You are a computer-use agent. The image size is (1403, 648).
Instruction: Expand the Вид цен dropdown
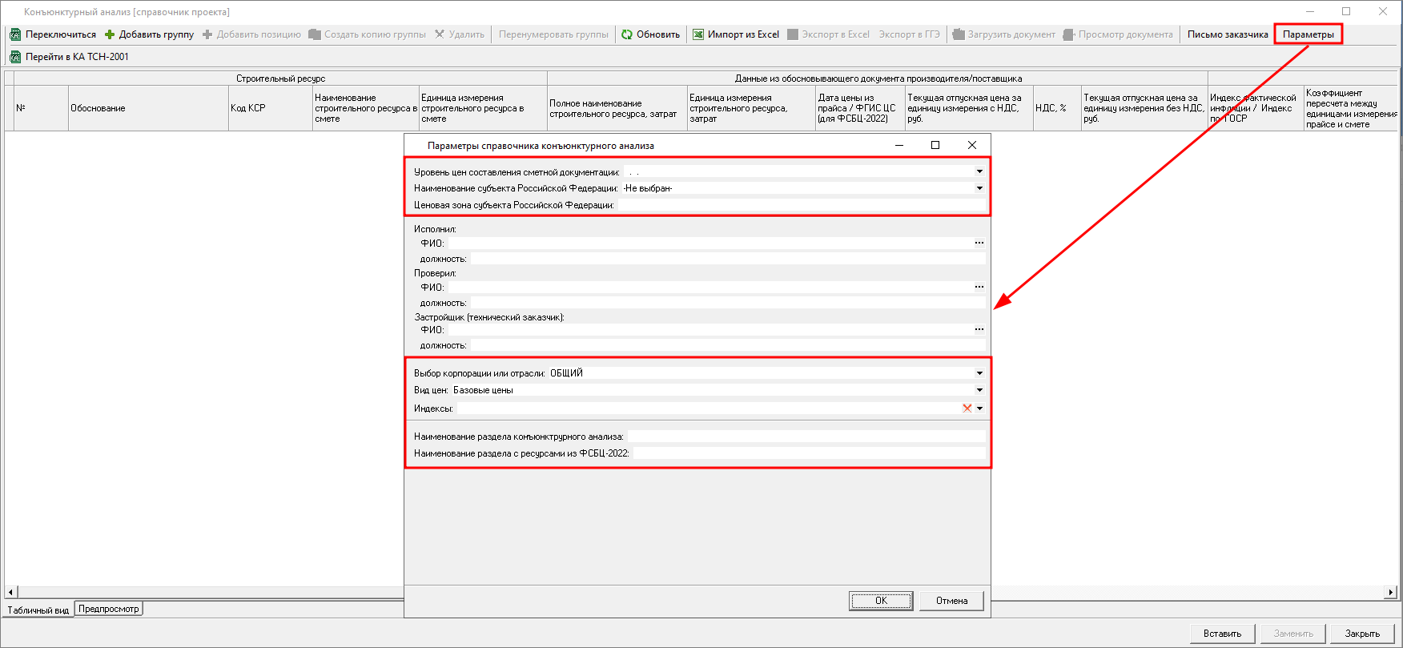point(979,390)
